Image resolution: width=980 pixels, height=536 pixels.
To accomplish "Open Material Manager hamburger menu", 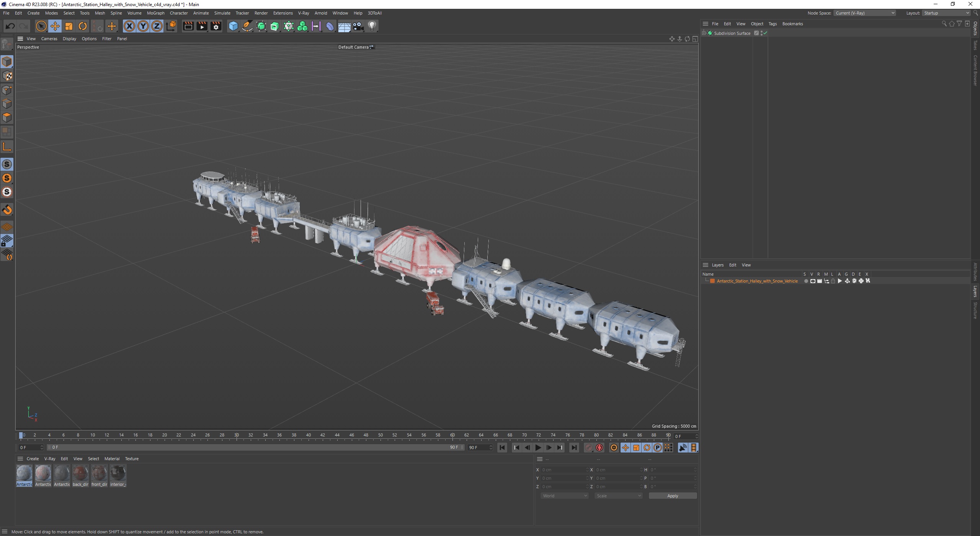I will tap(20, 459).
